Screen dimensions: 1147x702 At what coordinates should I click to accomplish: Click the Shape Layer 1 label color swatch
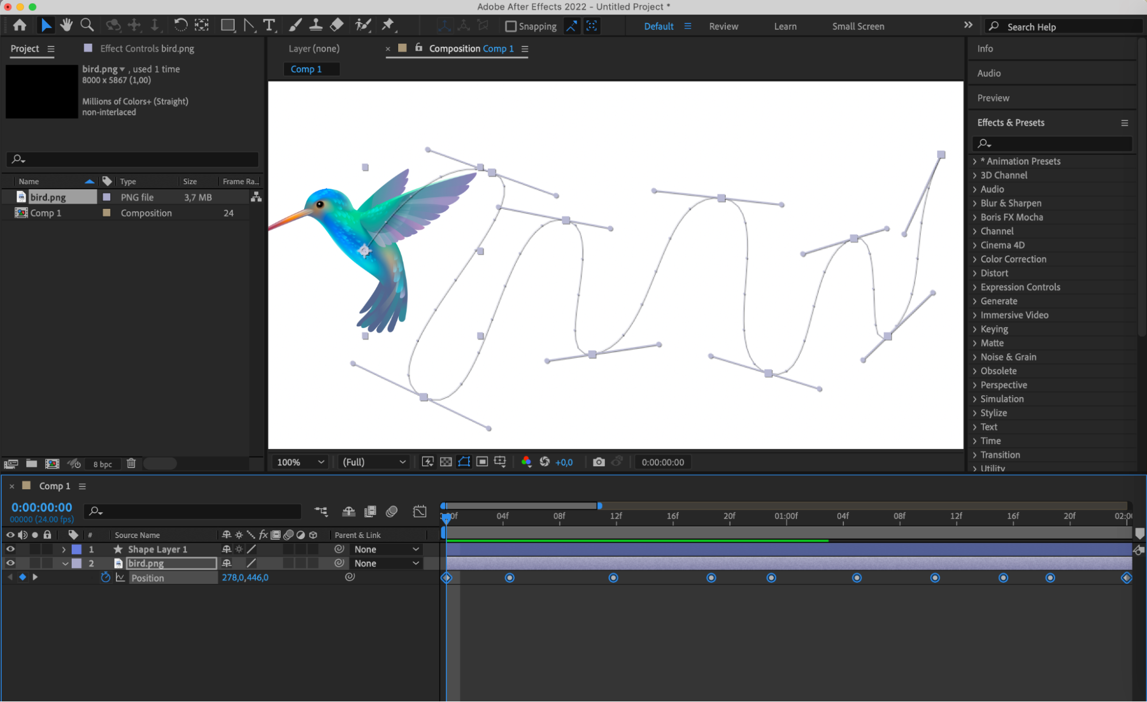pyautogui.click(x=76, y=549)
